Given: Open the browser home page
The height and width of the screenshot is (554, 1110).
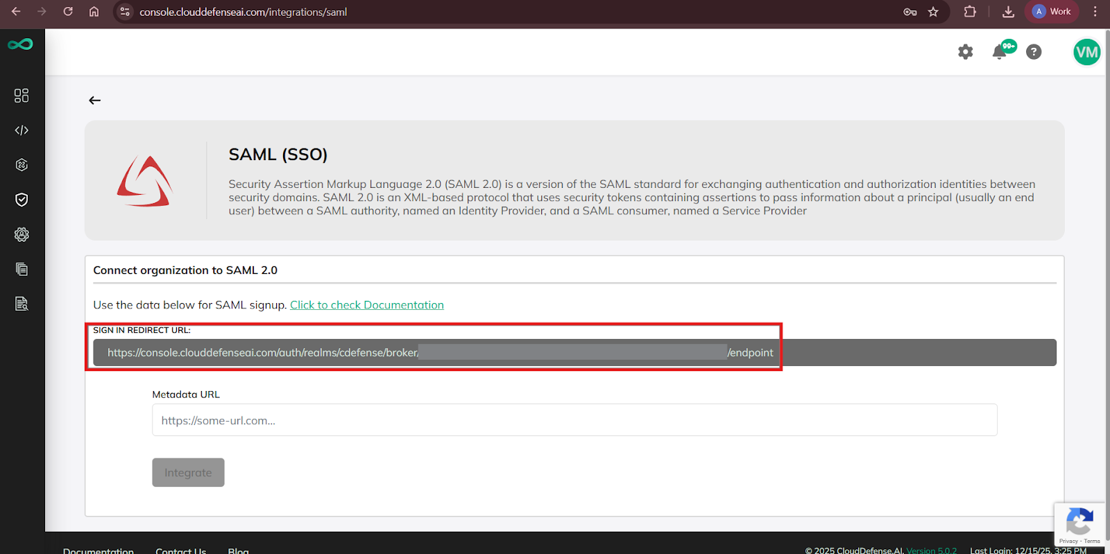Looking at the screenshot, I should click(x=94, y=12).
